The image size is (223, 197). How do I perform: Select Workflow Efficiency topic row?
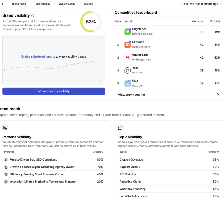(169, 189)
